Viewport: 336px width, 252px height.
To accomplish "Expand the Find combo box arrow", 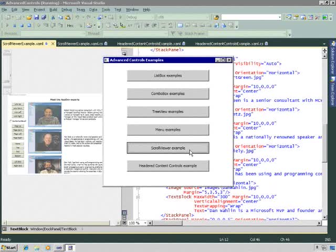I will click(280, 17).
